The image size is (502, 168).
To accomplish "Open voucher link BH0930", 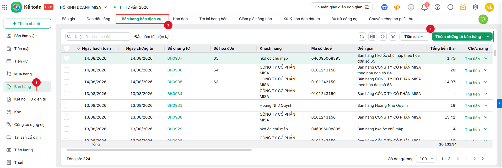I will point(175,117).
